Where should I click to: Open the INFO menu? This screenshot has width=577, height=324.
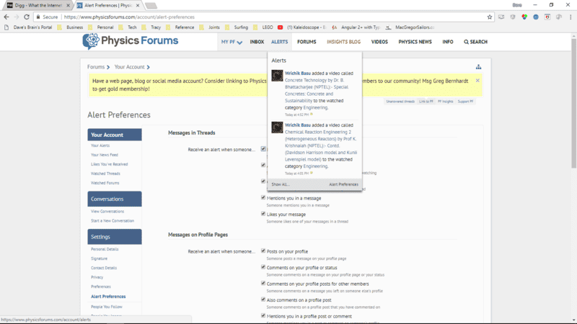448,42
